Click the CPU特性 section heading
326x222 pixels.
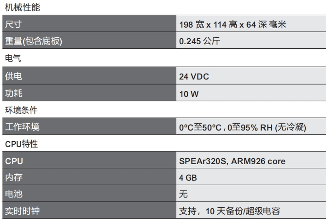[22, 144]
